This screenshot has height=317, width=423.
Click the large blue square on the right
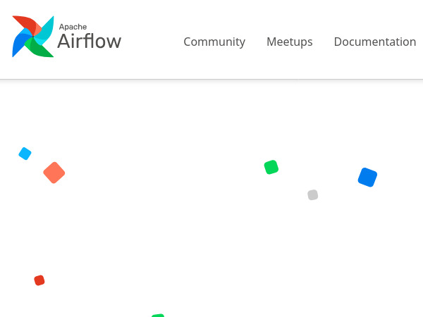coord(367,177)
